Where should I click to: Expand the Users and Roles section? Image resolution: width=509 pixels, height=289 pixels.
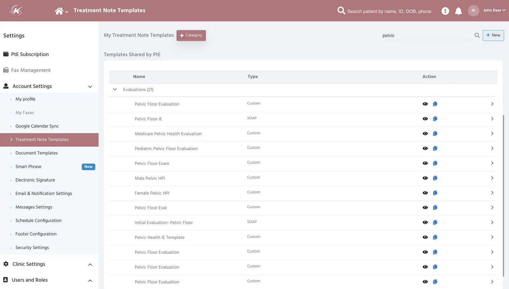(90, 280)
